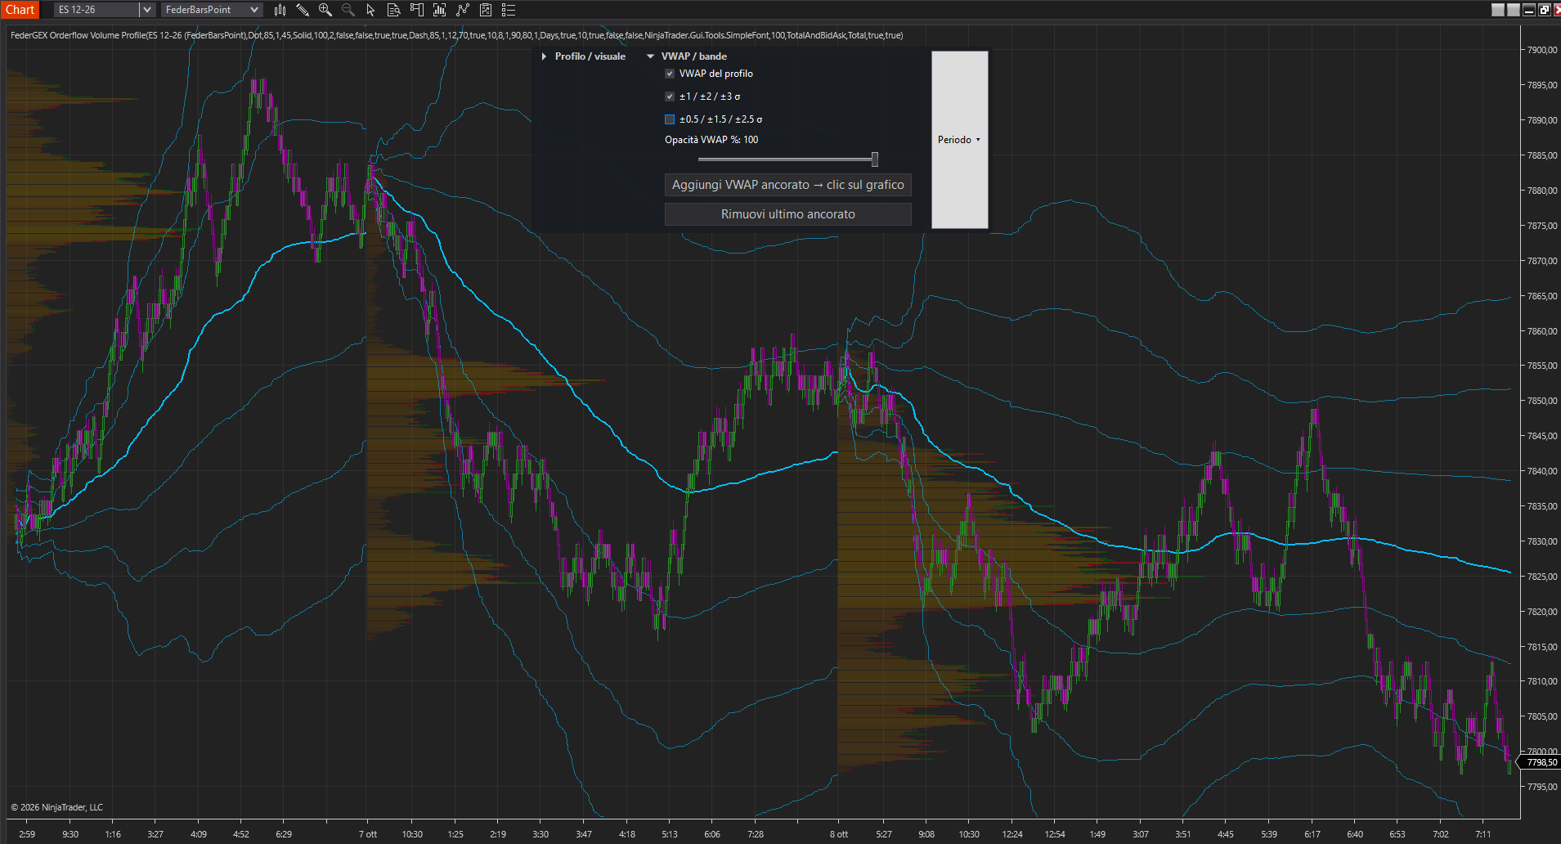The height and width of the screenshot is (844, 1561).
Task: Open the list menu icon in toolbar
Action: pyautogui.click(x=509, y=10)
